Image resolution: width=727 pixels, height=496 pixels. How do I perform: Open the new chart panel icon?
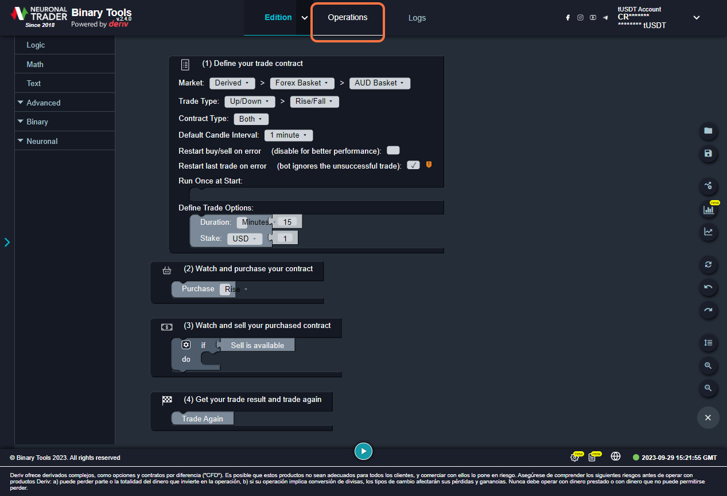pos(708,209)
